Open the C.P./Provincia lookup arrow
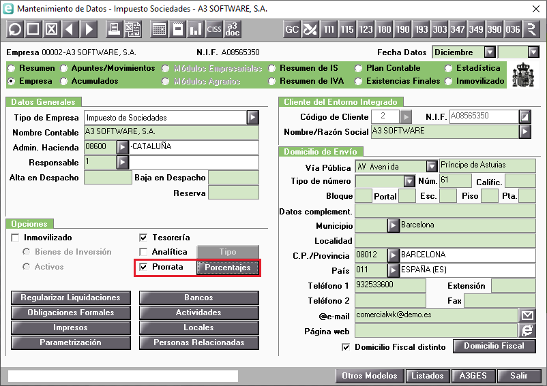Image resolution: width=547 pixels, height=386 pixels. coord(393,255)
